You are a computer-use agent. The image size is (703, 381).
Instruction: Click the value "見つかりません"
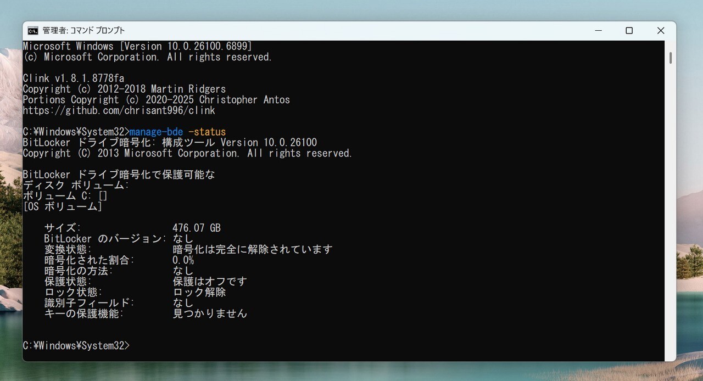pos(210,313)
